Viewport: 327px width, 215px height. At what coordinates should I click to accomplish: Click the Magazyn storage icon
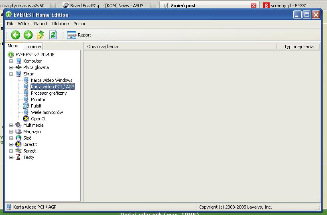pyautogui.click(x=18, y=132)
